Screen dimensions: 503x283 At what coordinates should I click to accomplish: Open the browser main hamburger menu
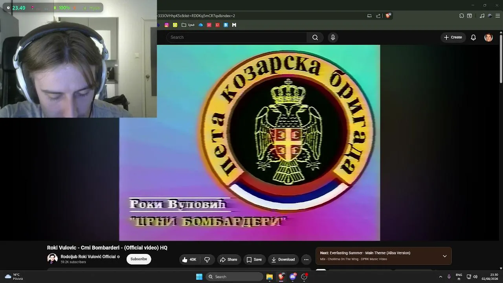498,16
